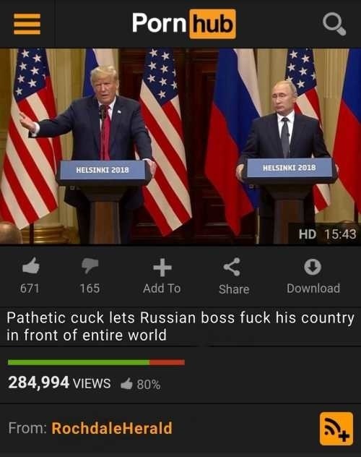Viewport: 361px width, 457px height.
Task: Subscribe using the orange feed icon
Action: [x=336, y=428]
